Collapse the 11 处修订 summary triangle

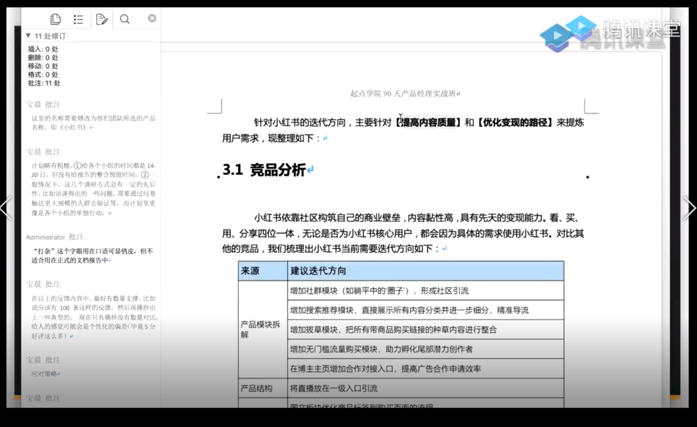tap(28, 36)
